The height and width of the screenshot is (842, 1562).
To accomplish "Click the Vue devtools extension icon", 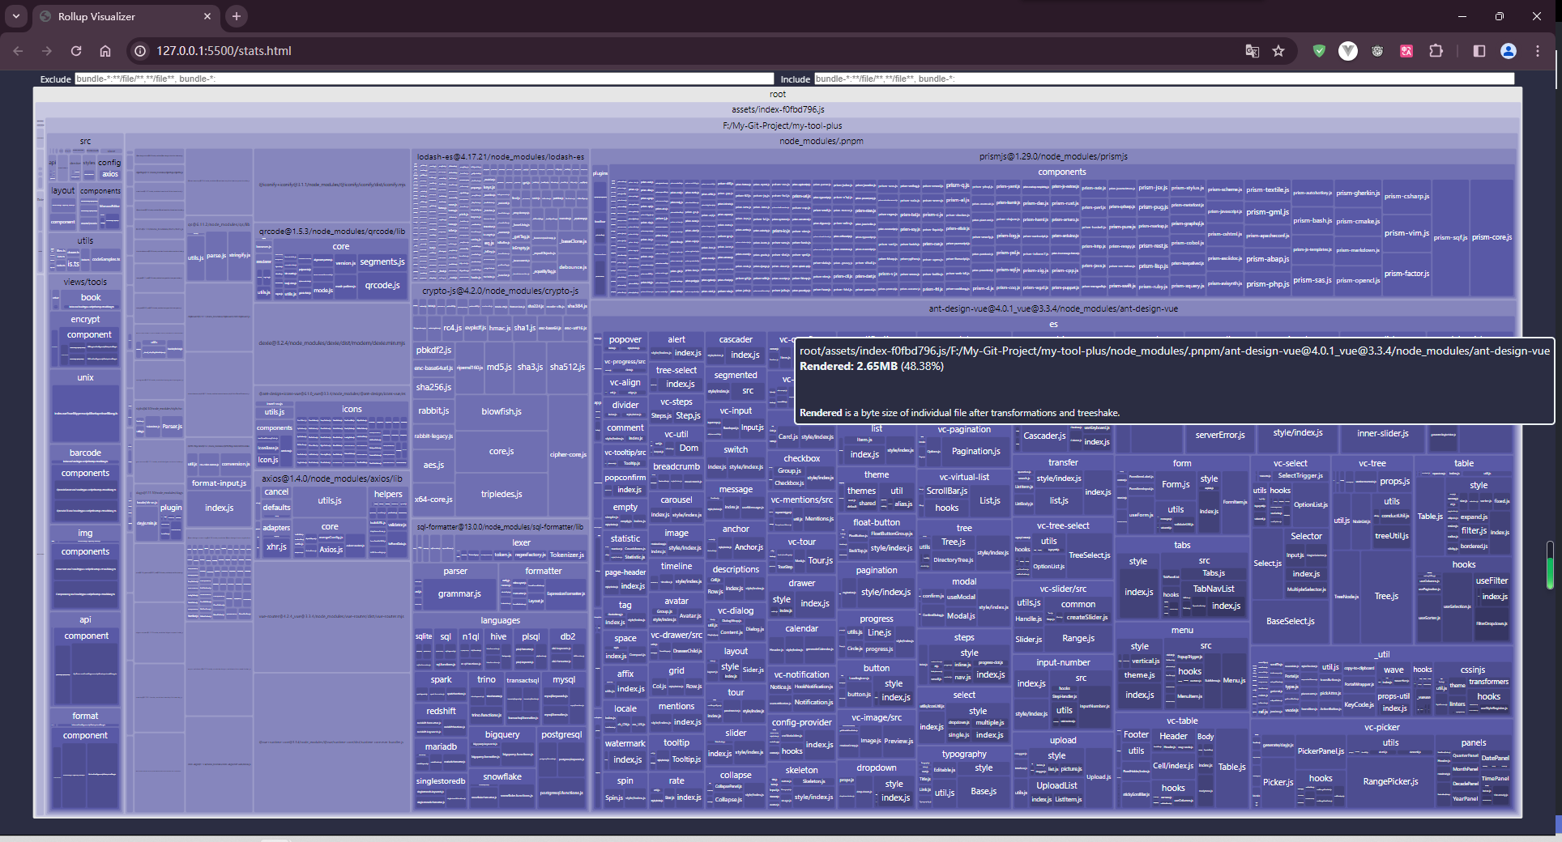I will pyautogui.click(x=1348, y=51).
